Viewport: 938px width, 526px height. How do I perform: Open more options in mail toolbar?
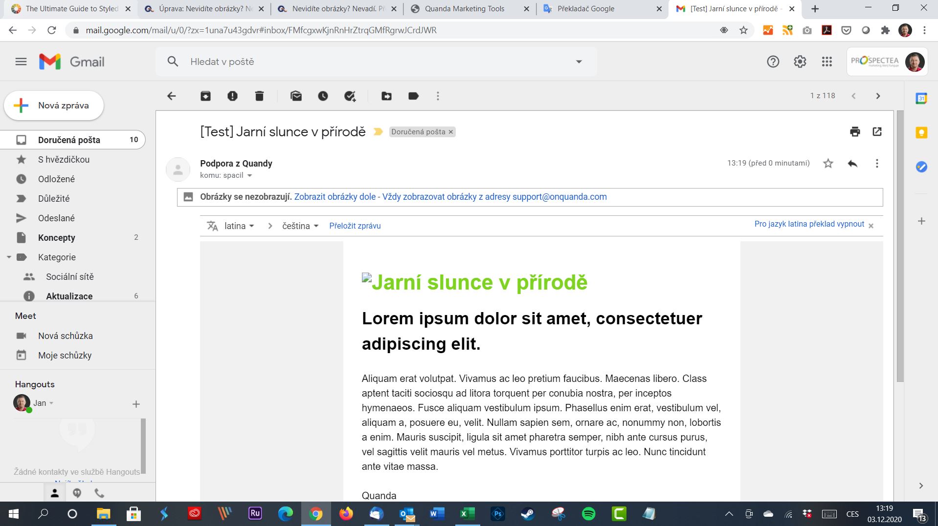[x=438, y=96]
